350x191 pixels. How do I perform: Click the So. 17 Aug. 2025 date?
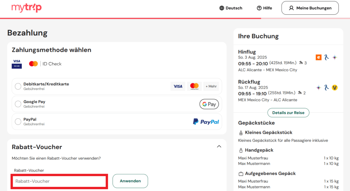pos(253,87)
